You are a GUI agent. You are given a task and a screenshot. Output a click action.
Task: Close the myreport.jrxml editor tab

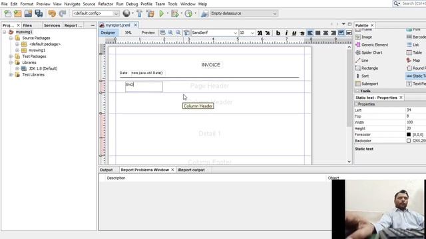click(136, 25)
